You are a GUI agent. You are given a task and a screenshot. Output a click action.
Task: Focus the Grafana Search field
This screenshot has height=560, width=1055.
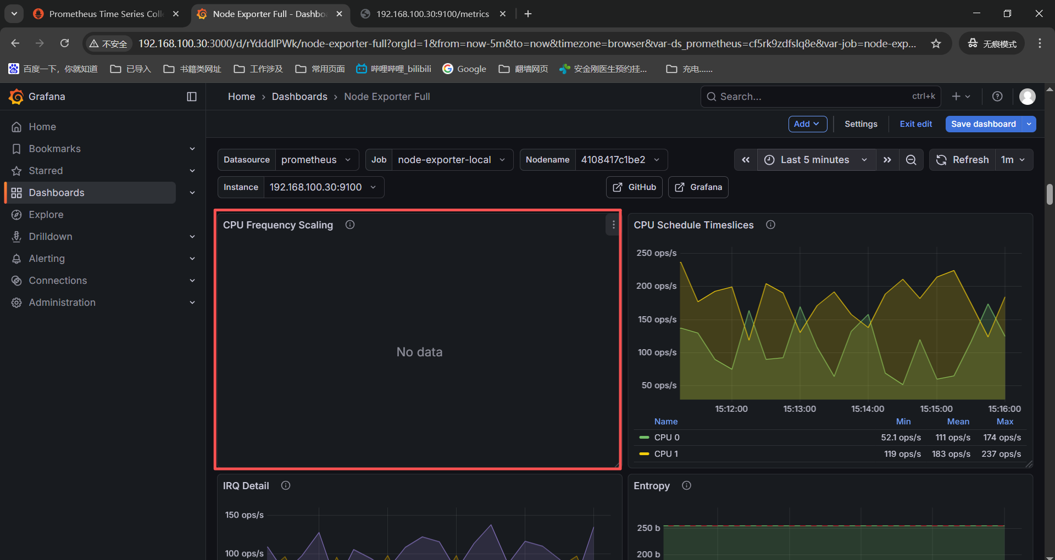[x=820, y=97]
